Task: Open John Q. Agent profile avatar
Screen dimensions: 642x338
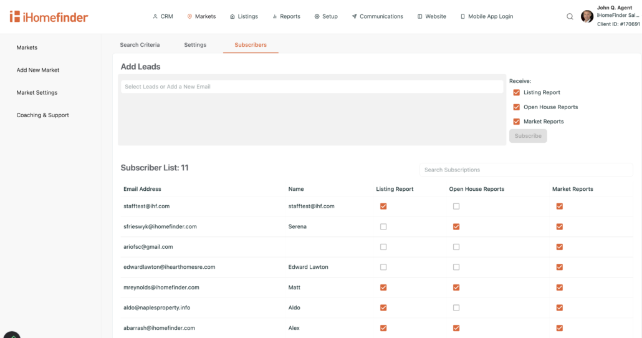Action: (587, 16)
